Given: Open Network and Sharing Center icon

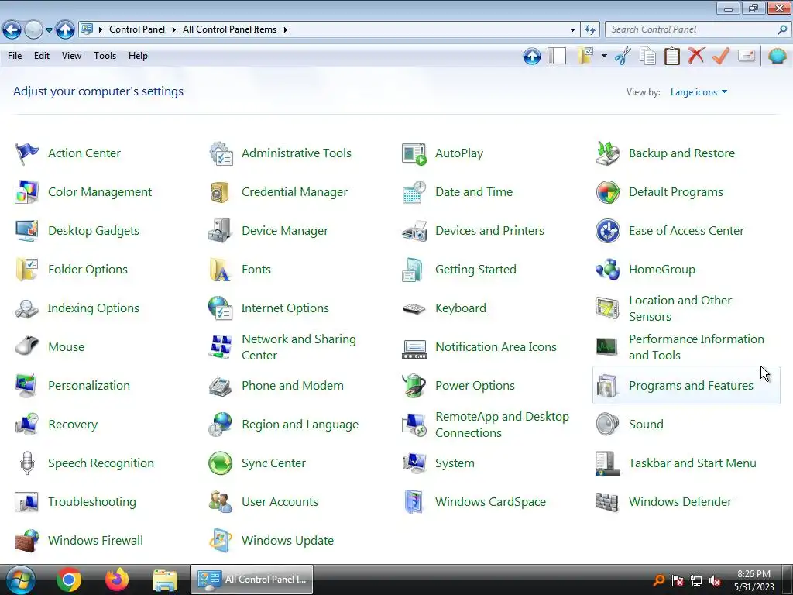Looking at the screenshot, I should click(221, 347).
